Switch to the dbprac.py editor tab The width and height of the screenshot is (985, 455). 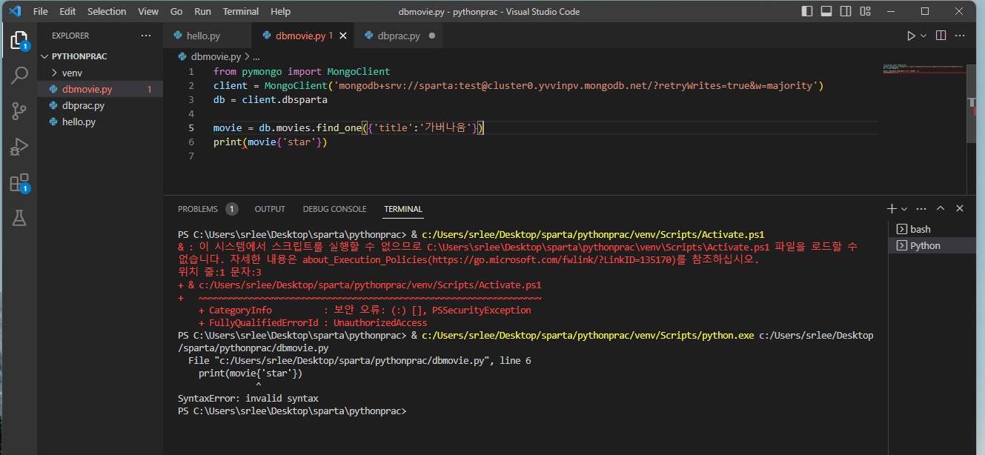399,36
